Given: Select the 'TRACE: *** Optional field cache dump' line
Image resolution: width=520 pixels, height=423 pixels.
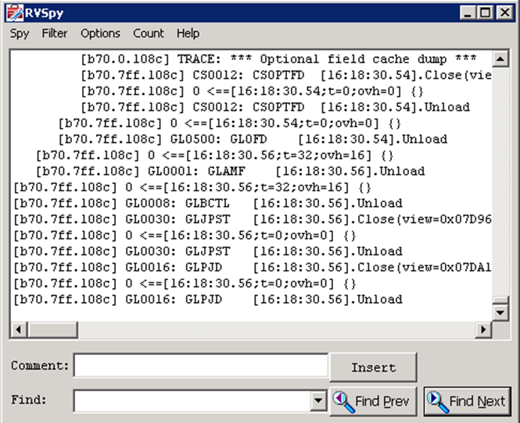Looking at the screenshot, I should pos(278,59).
